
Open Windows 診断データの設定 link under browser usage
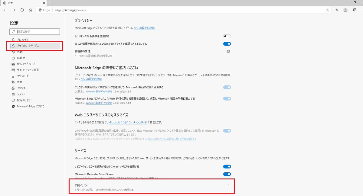coord(99,91)
